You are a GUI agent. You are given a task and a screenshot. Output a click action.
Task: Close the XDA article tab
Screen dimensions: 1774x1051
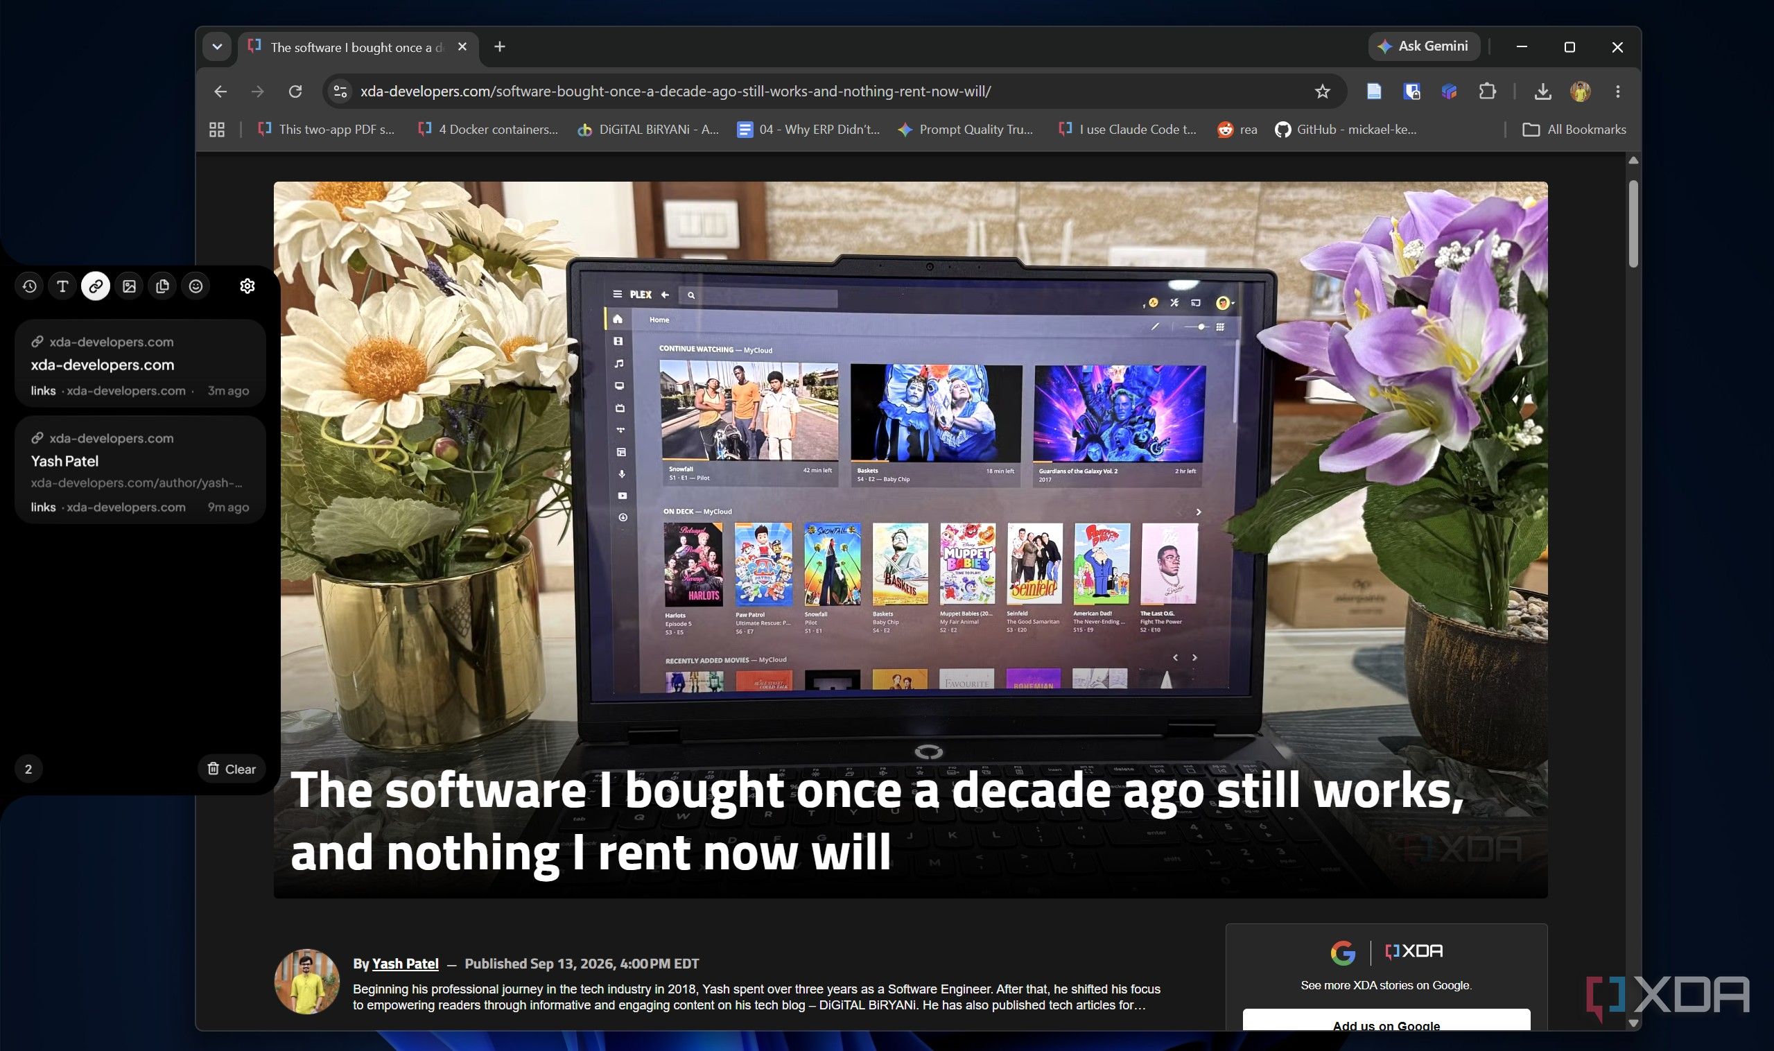[x=462, y=46]
